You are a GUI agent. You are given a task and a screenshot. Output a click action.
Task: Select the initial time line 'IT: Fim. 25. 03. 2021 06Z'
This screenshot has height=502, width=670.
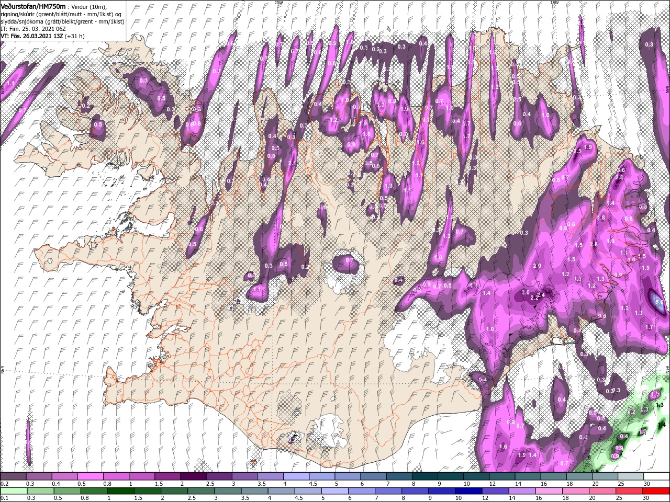[x=33, y=28]
